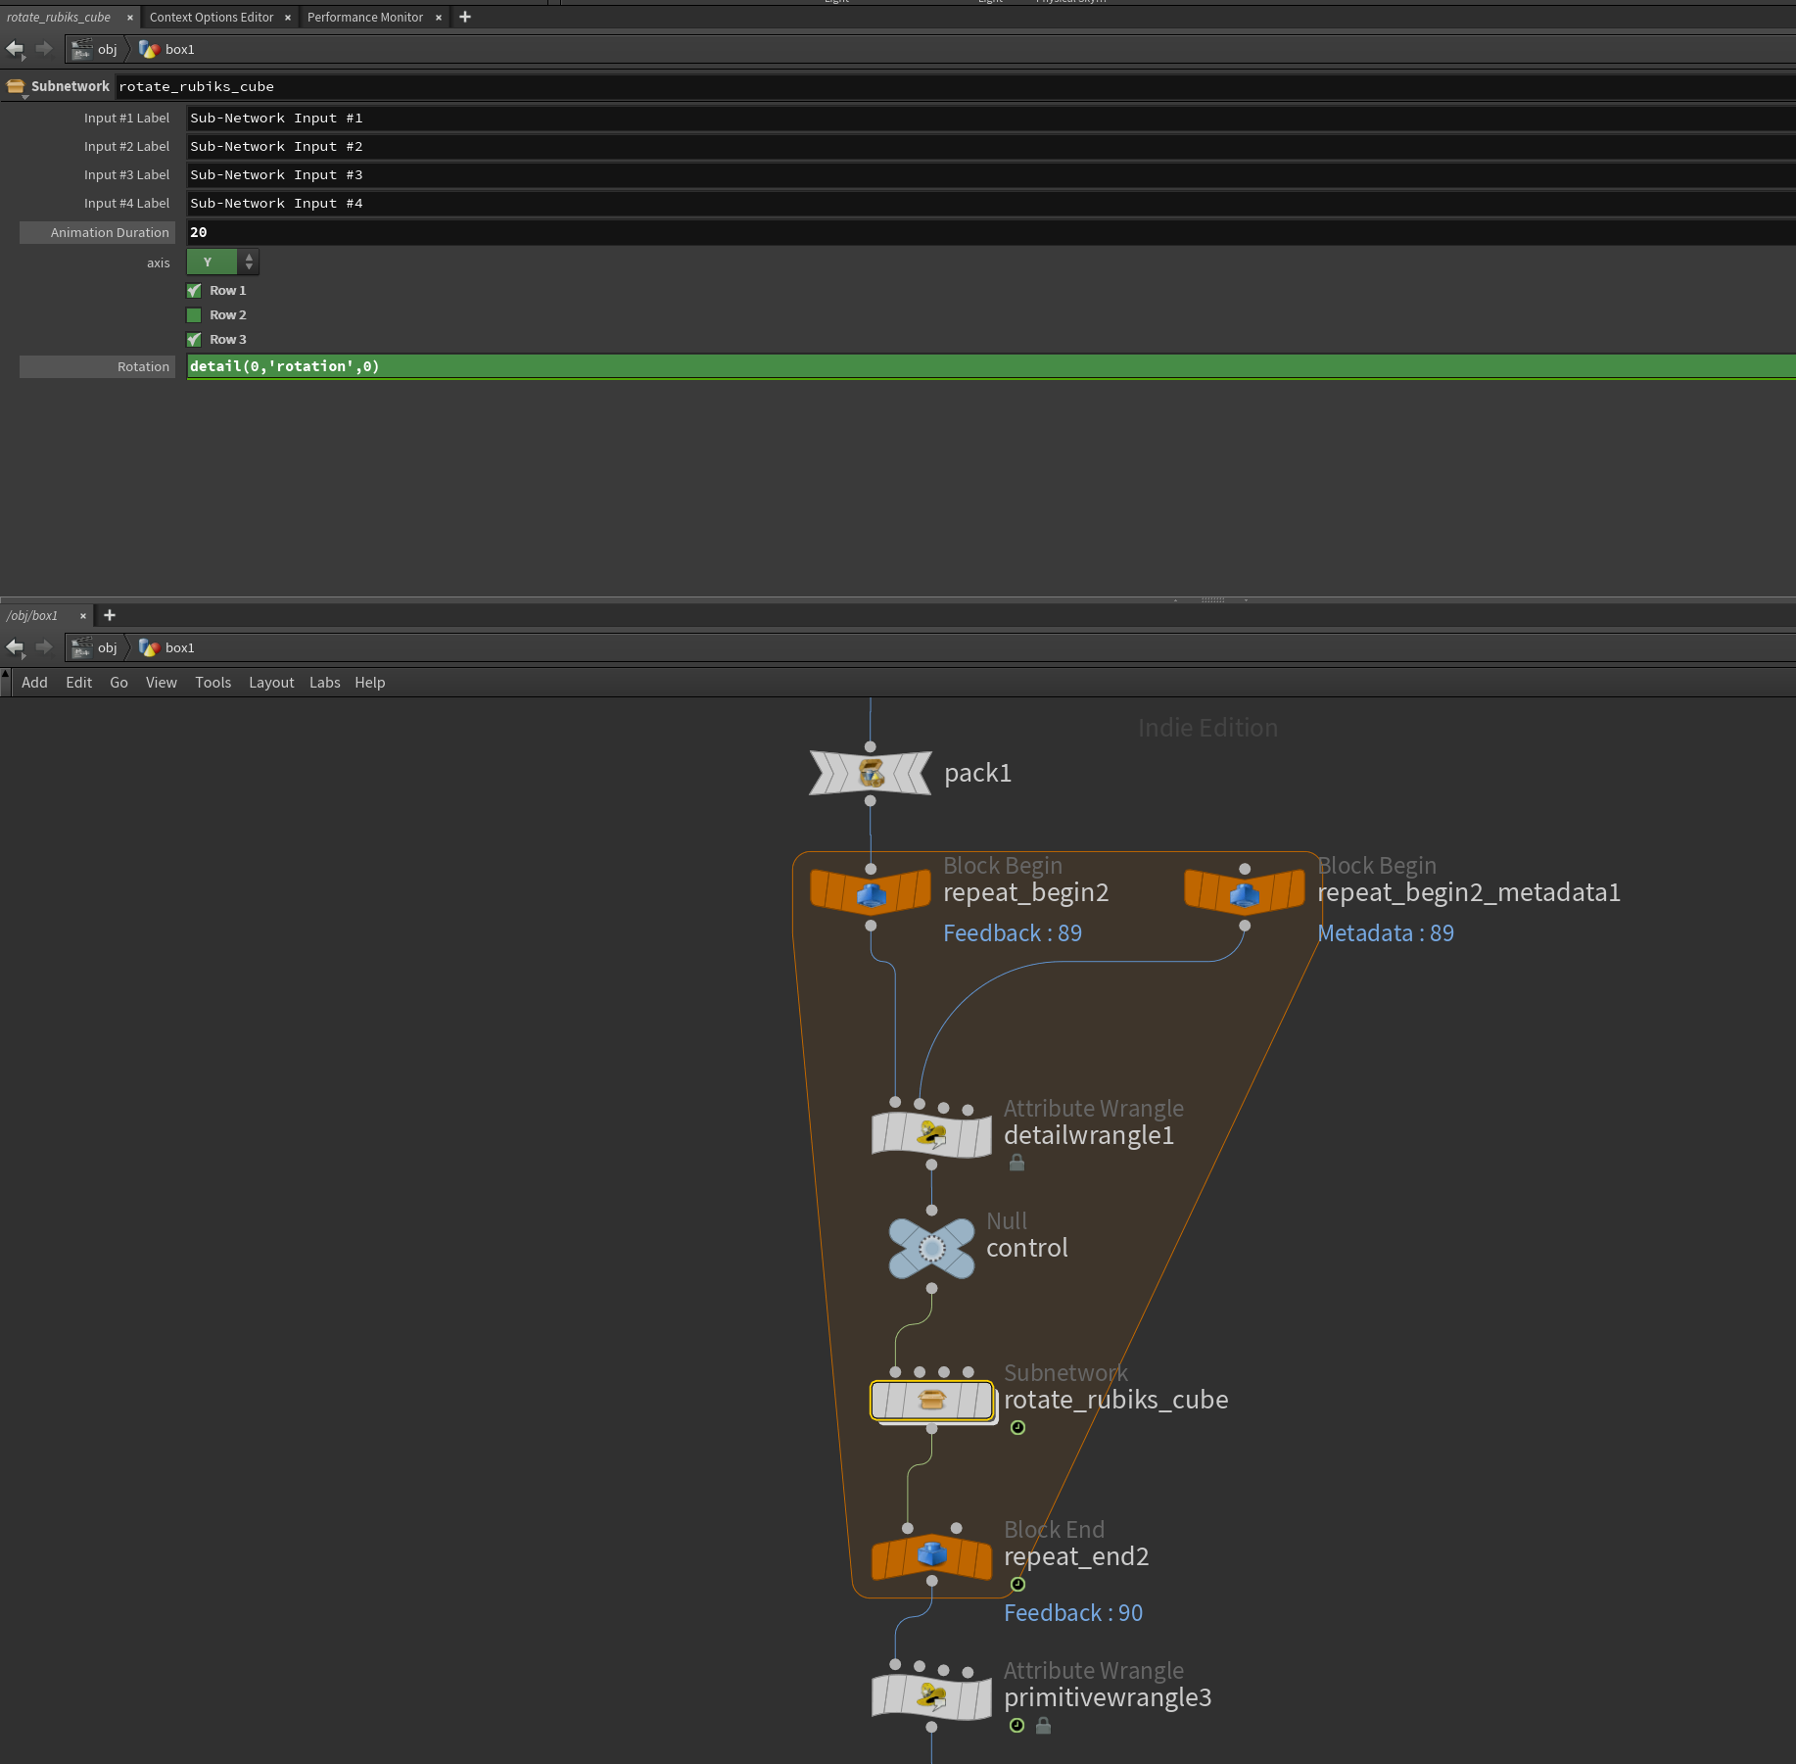
Task: Open the axis dropdown set to Y
Action: (223, 262)
